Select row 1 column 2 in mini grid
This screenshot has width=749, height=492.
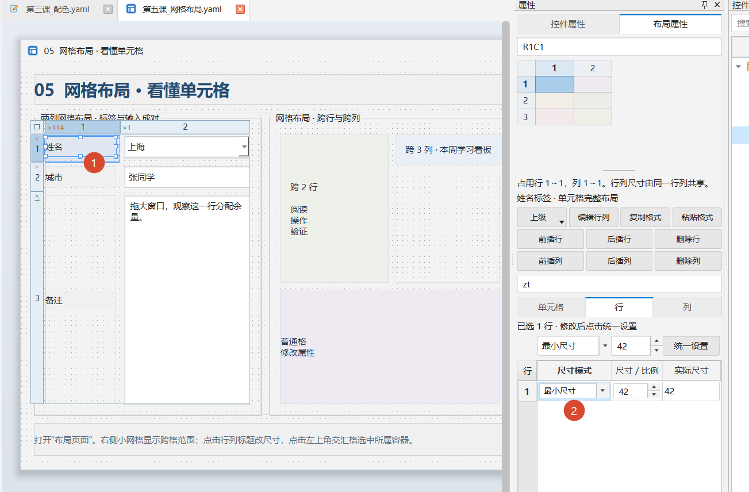(593, 84)
